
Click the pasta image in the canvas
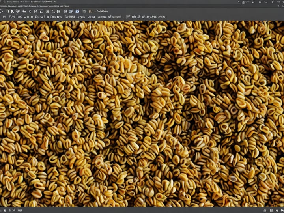142,114
